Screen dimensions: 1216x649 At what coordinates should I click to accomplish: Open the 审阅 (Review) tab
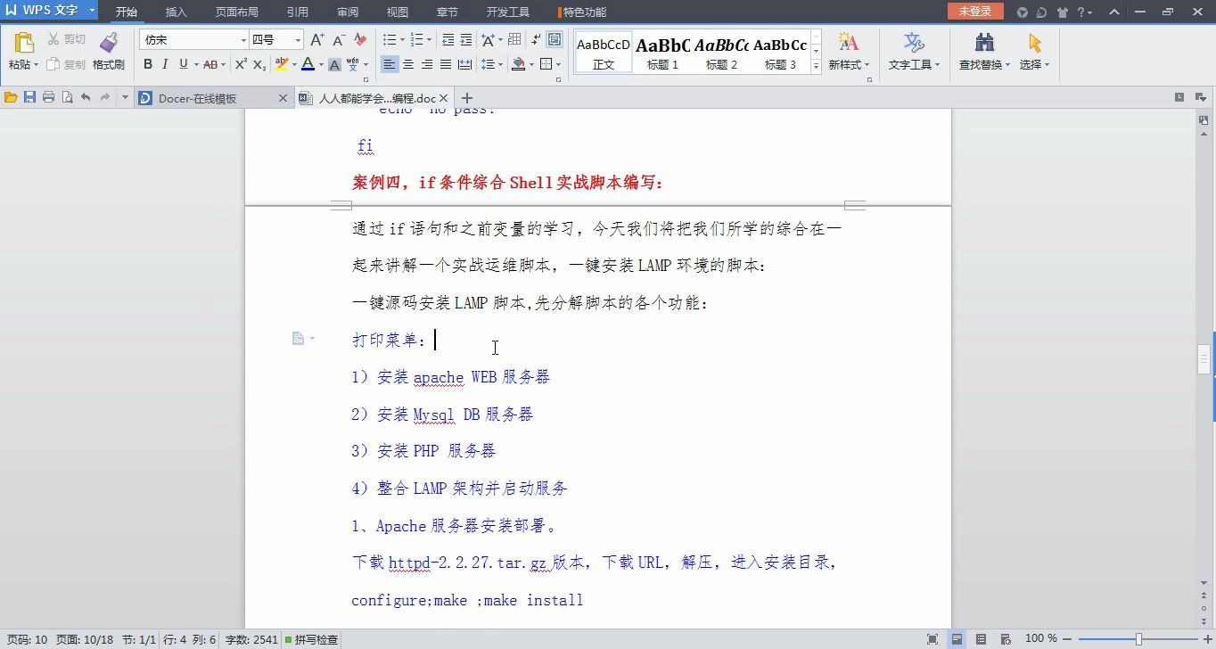pyautogui.click(x=348, y=12)
